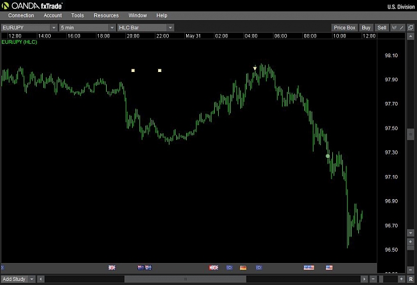Click the vertical price scrollbar thumb
The height and width of the screenshot is (285, 417).
tap(410, 135)
